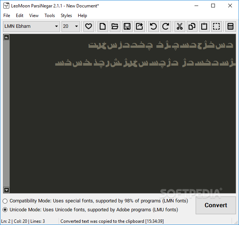Create a new document via toolbar
This screenshot has width=239, height=225.
103,26
